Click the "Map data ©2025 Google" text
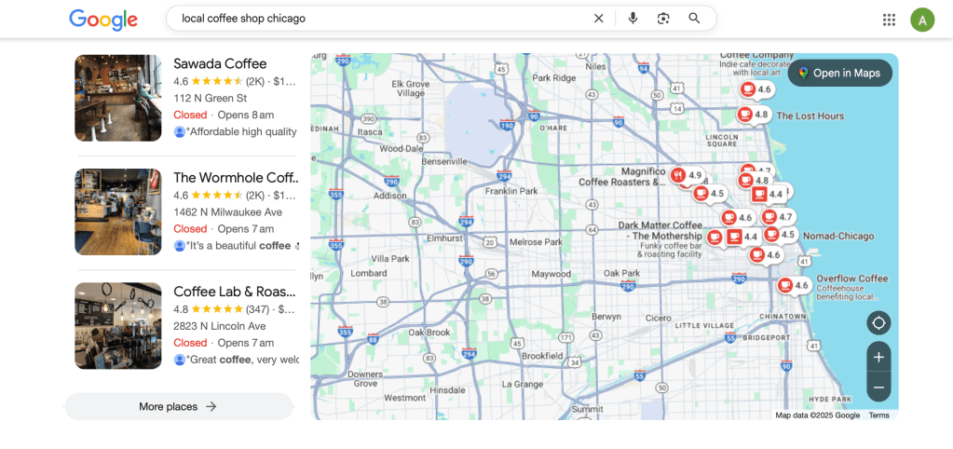The image size is (953, 449). [x=818, y=415]
